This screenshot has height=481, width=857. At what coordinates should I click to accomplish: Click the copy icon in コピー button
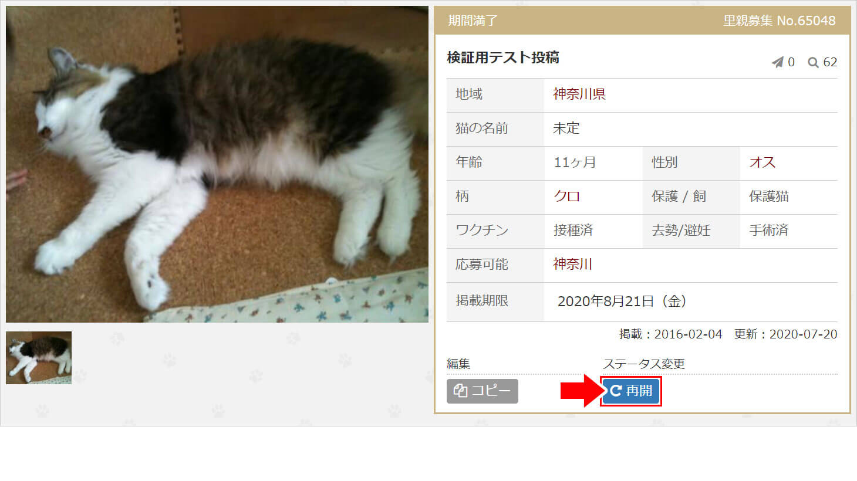pyautogui.click(x=461, y=391)
